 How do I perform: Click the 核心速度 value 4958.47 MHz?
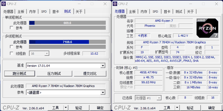(149, 72)
